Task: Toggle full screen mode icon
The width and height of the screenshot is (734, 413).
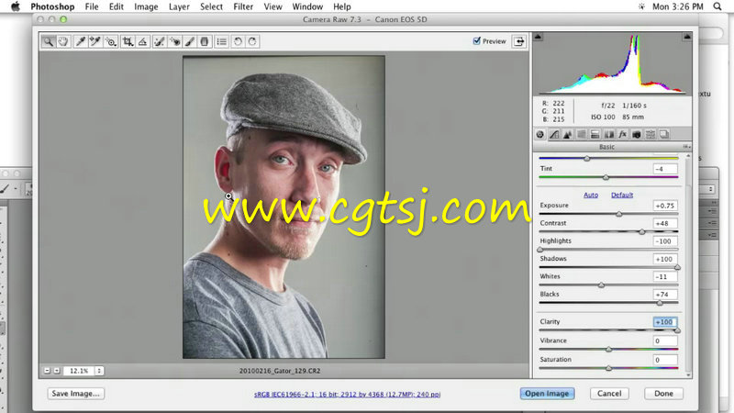Action: pyautogui.click(x=519, y=41)
